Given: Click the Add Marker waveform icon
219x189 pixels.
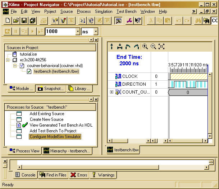Looking at the screenshot, I should [x=111, y=46].
